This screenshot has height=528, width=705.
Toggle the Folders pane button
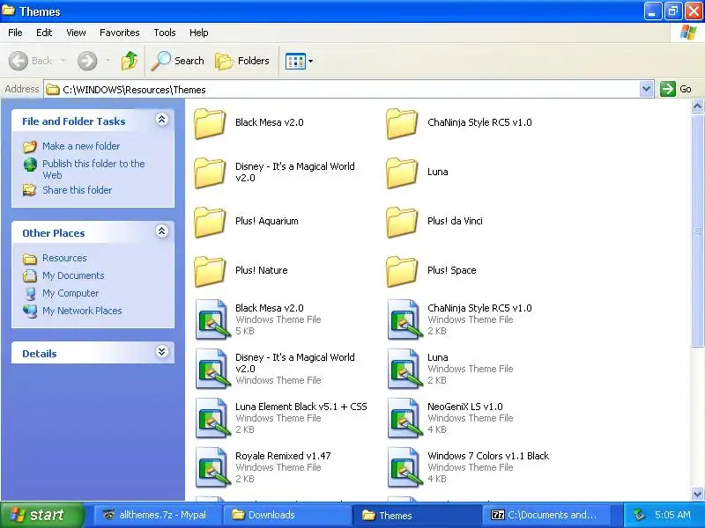242,61
